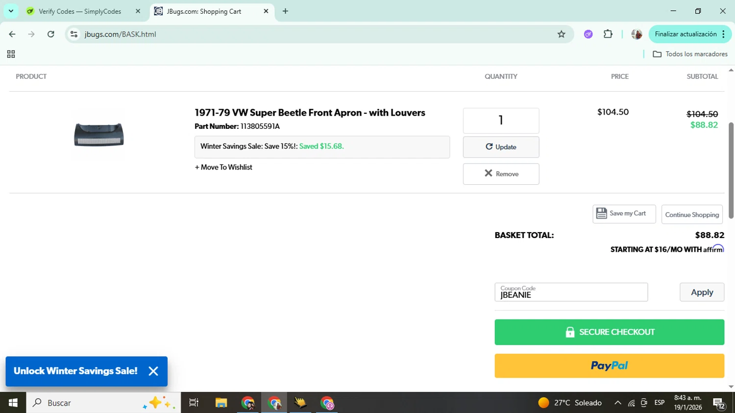This screenshot has width=735, height=413.
Task: Open the Chrome profile avatar
Action: pos(637,34)
